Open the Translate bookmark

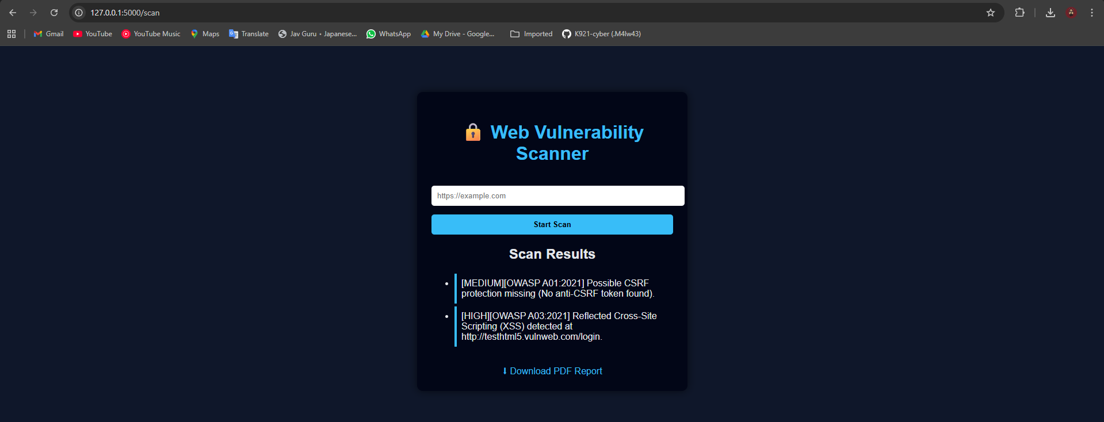coord(249,34)
